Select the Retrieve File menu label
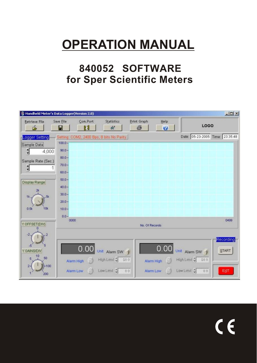The height and width of the screenshot is (363, 257). pos(34,122)
